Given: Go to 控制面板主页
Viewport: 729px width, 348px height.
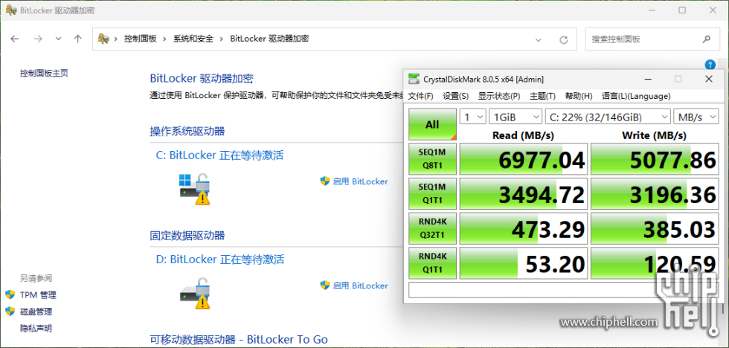Looking at the screenshot, I should tap(44, 73).
